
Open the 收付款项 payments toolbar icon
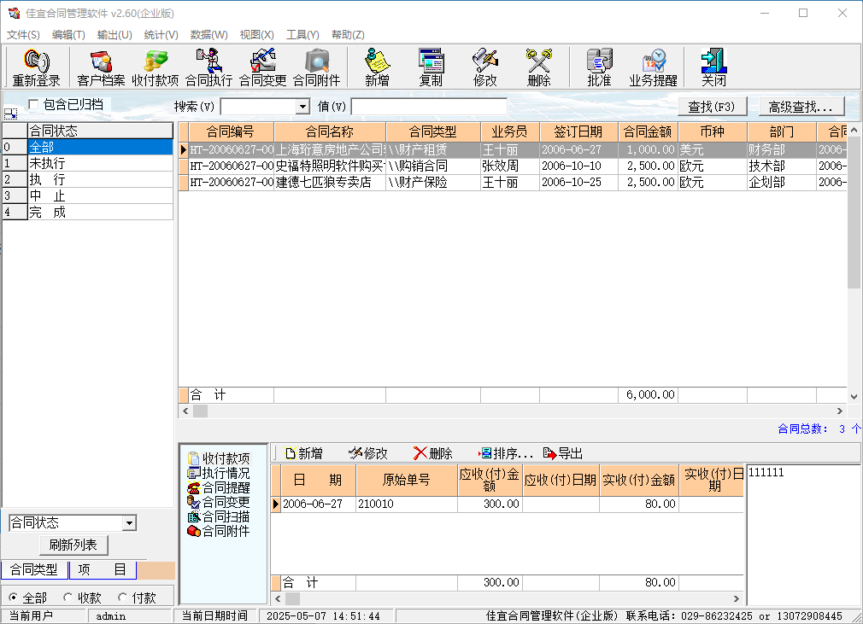(155, 67)
